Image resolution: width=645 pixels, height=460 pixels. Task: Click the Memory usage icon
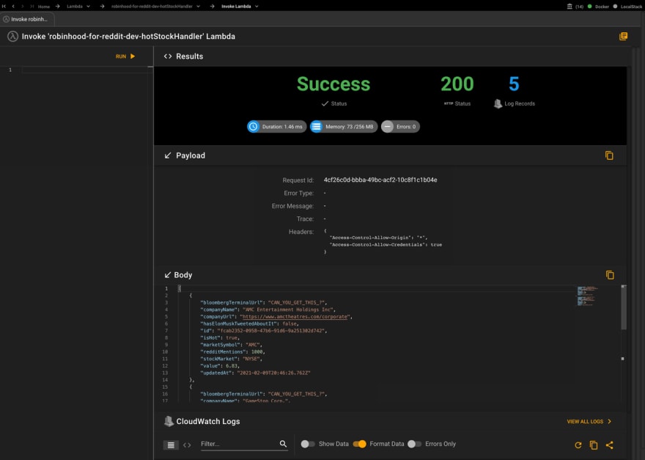(317, 126)
